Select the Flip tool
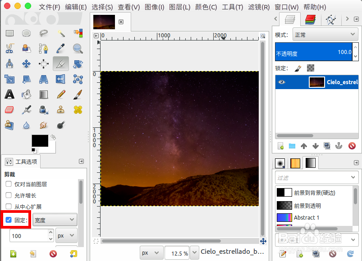This screenshot has width=362, height=261. (61, 79)
